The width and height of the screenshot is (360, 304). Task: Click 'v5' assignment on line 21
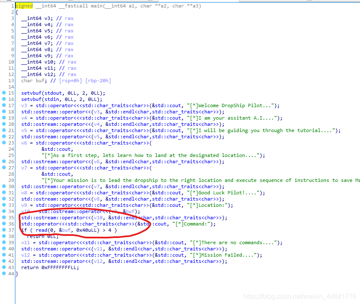tap(24, 130)
